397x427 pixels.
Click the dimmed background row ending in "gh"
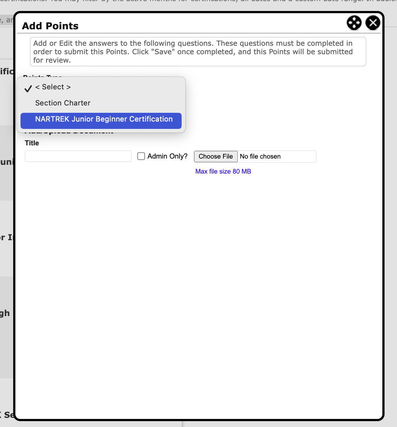pos(5,313)
